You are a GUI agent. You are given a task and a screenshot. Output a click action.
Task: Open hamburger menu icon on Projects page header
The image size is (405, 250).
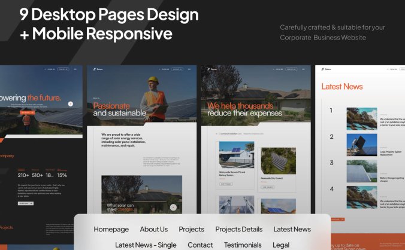pos(303,69)
